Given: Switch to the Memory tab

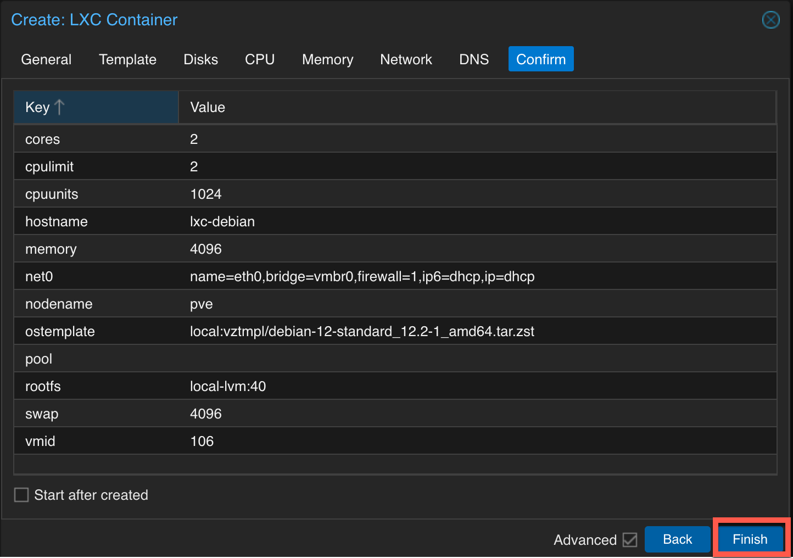Looking at the screenshot, I should (327, 59).
